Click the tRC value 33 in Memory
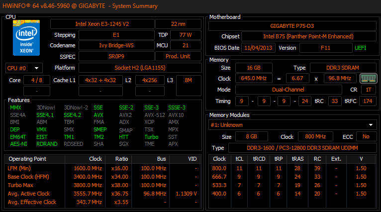 (x=335, y=101)
